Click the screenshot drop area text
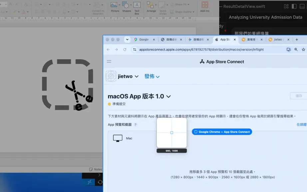Screen dimensions: 307x192 tap(223, 174)
